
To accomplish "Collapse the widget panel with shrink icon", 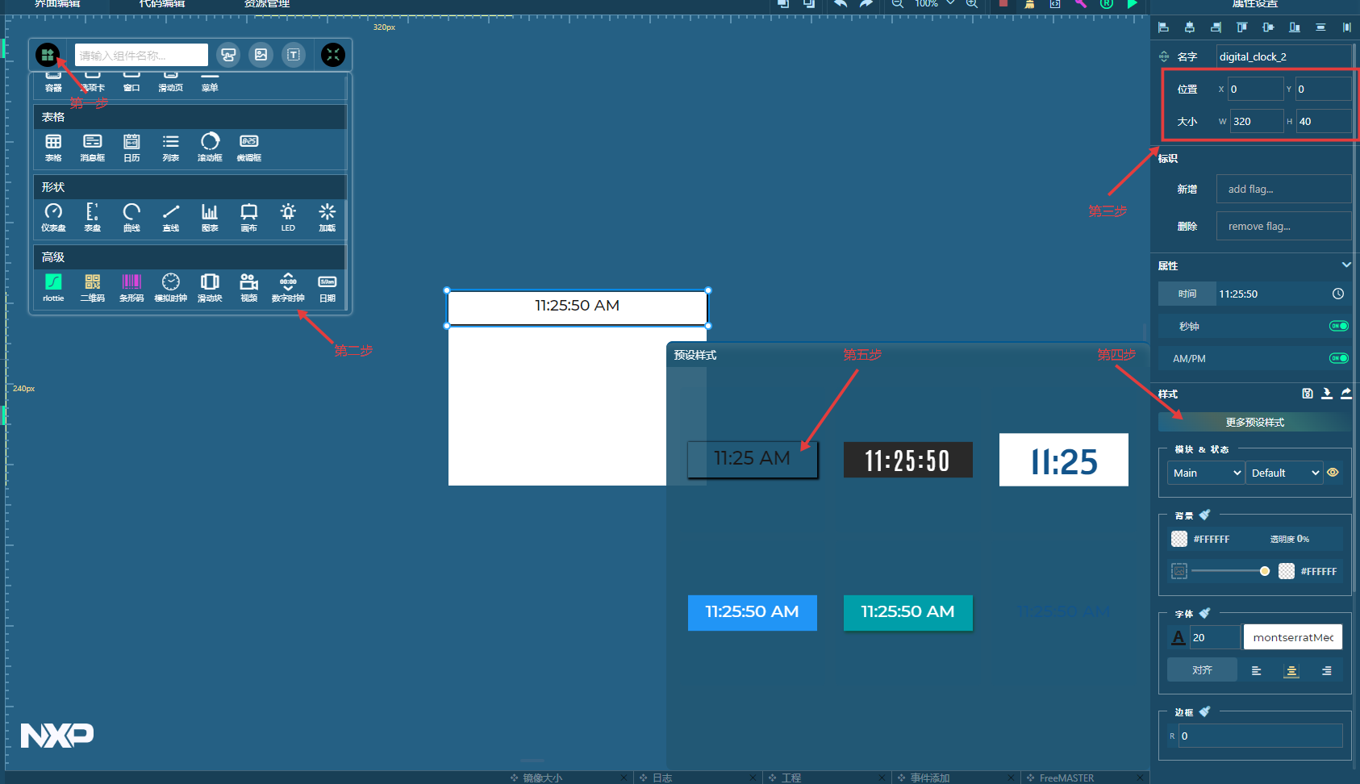I will coord(332,55).
